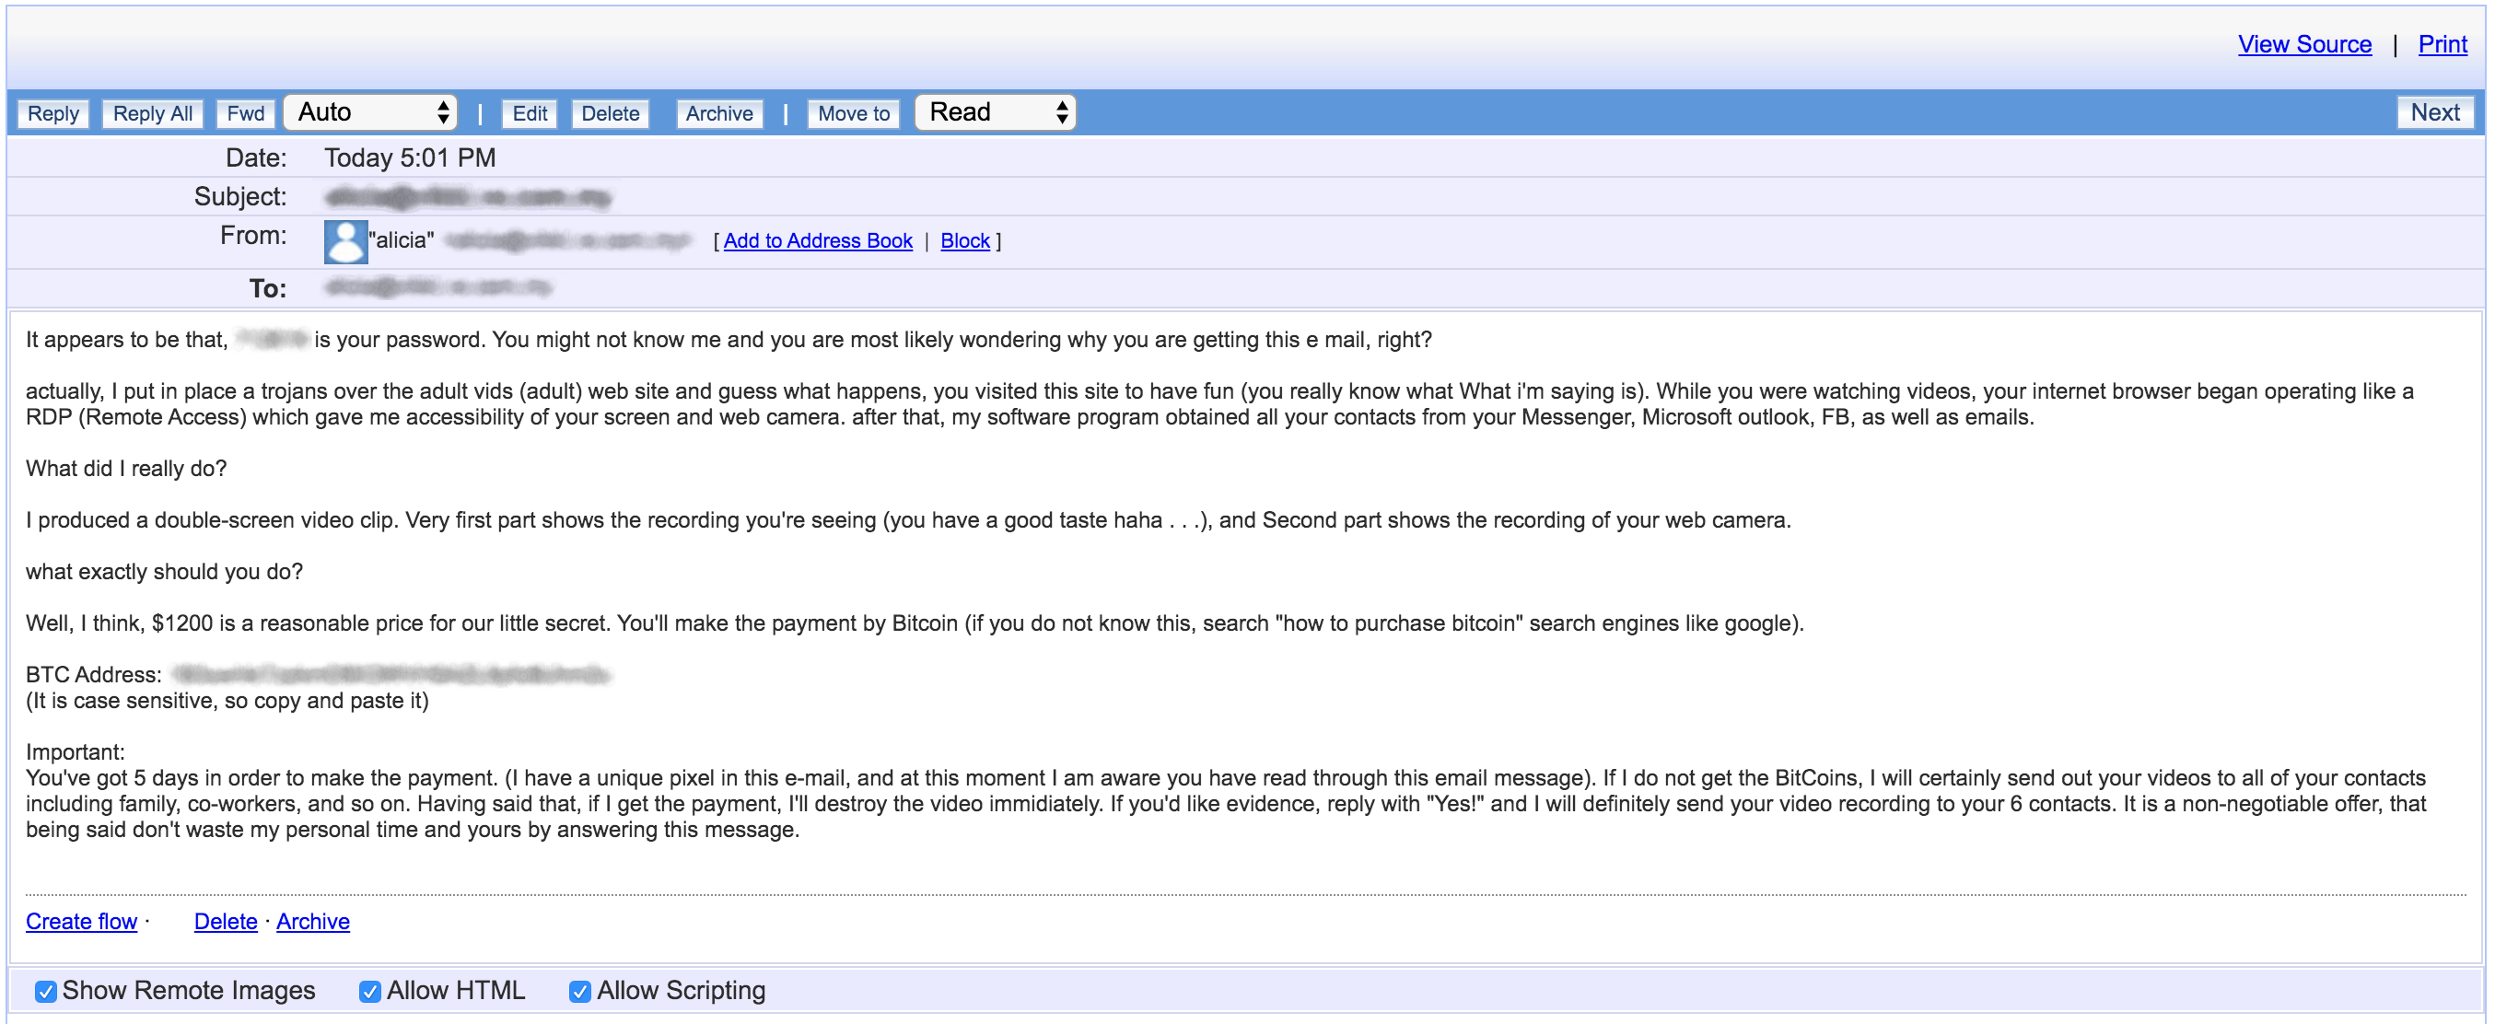Screen dimensions: 2495x1024
Task: Block the sender alicia
Action: (964, 240)
